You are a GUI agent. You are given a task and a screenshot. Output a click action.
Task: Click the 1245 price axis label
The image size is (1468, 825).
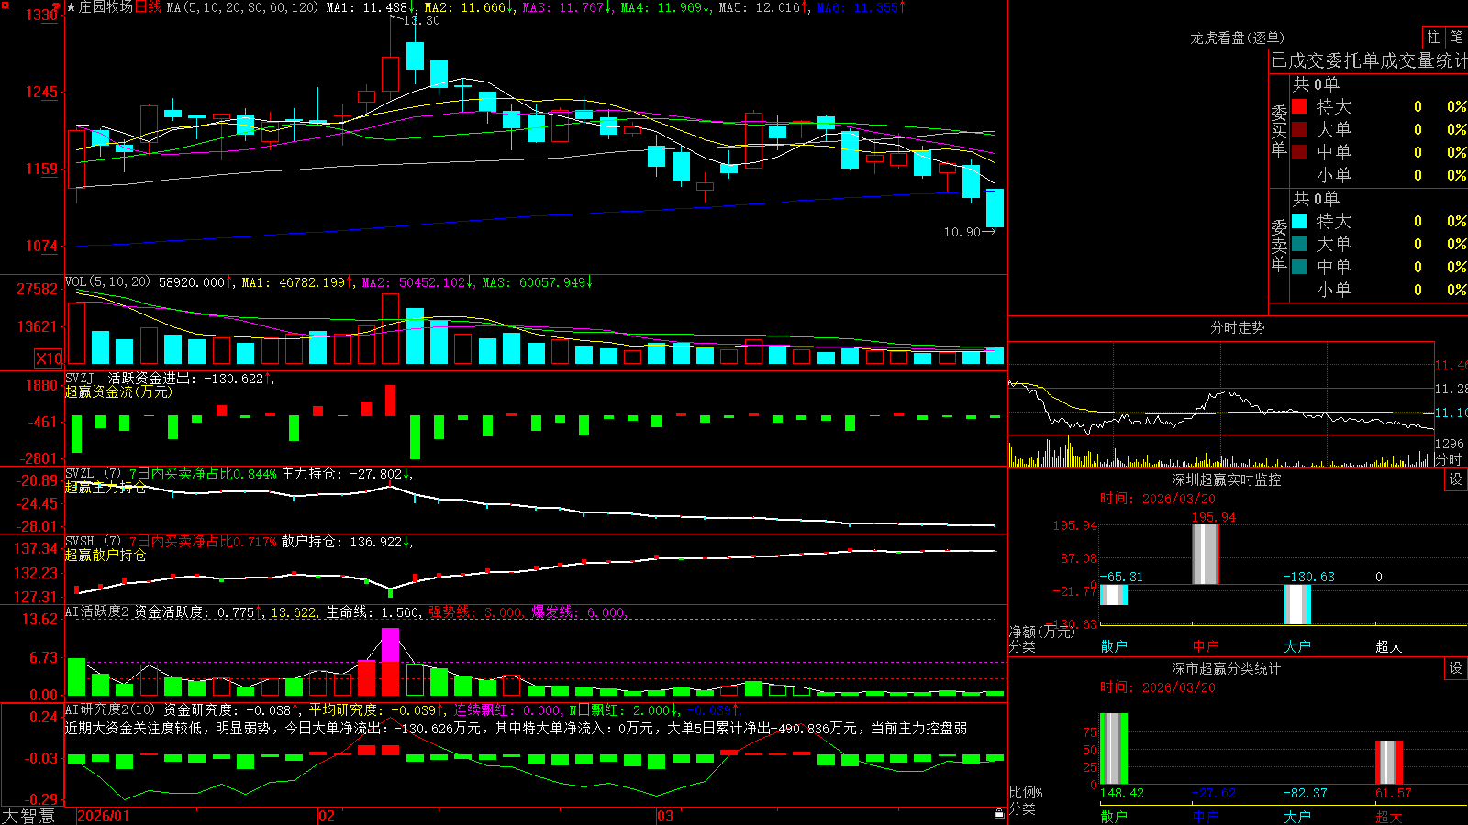click(41, 92)
